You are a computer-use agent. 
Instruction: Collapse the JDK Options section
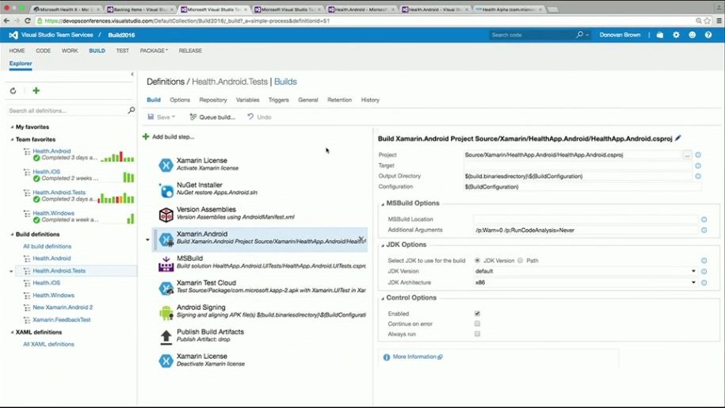383,246
